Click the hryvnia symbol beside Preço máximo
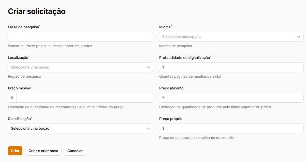This screenshot has width=307, height=162. coord(163,98)
